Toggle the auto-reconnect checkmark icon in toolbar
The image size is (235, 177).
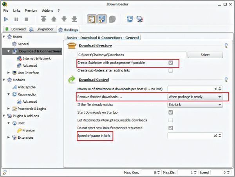[102, 19]
